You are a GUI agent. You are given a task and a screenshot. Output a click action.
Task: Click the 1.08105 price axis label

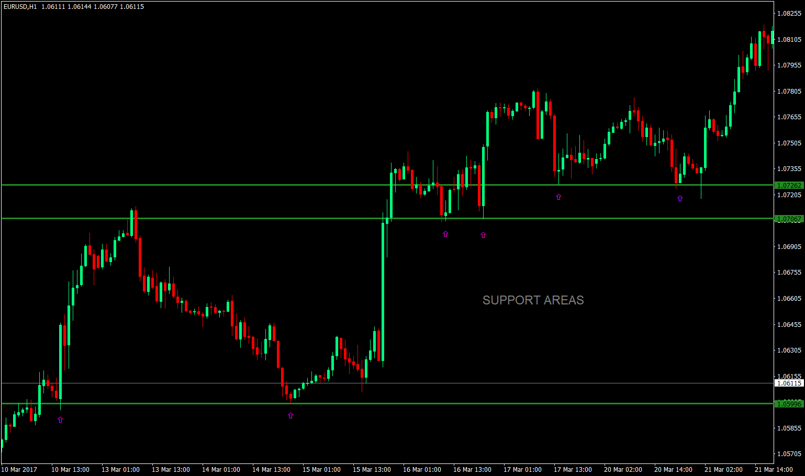[x=790, y=39]
